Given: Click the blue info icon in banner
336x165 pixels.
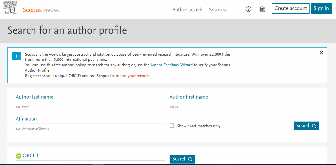Looking at the screenshot, I should 16,56.
